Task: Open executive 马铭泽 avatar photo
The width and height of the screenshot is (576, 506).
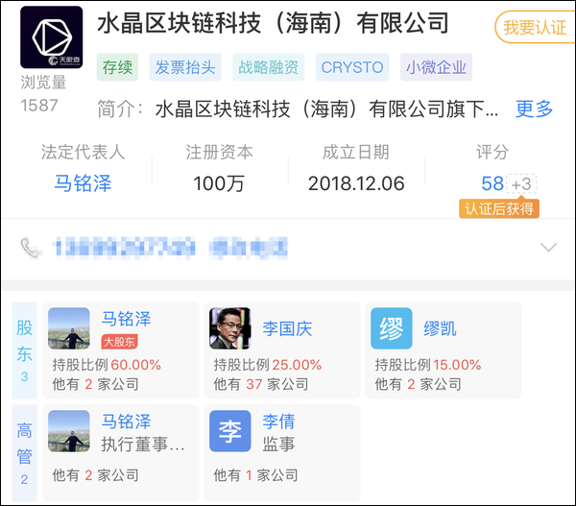Action: [x=69, y=431]
